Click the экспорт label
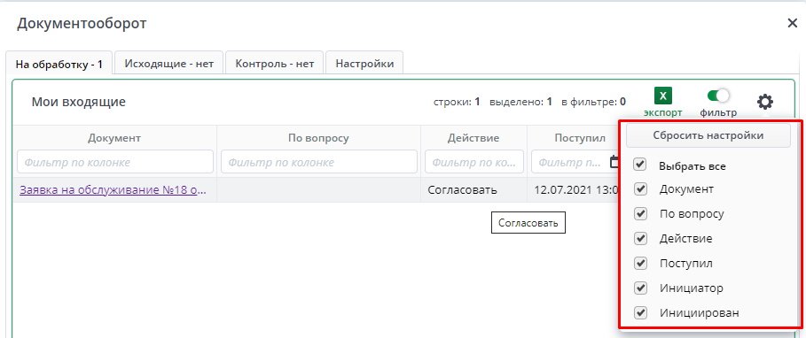The image size is (806, 338). tap(662, 112)
